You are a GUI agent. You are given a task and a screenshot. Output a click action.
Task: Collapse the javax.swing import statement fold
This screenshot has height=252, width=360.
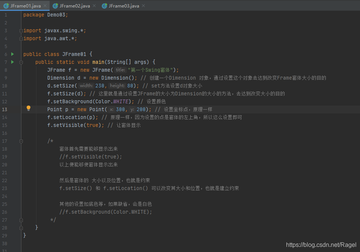coord(21,30)
